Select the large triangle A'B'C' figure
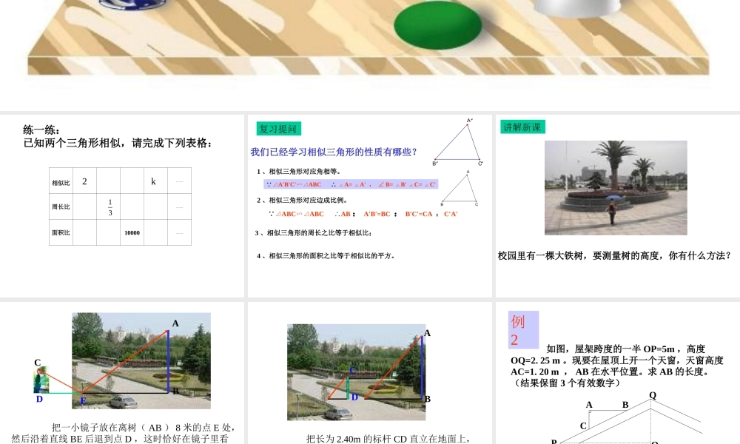The image size is (740, 444). [458, 142]
